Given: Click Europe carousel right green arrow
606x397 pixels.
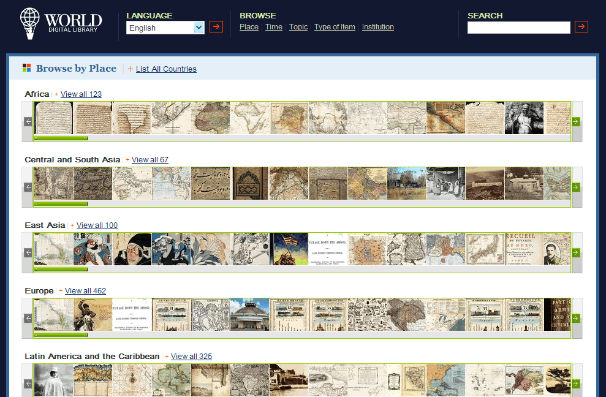Looking at the screenshot, I should [x=576, y=318].
